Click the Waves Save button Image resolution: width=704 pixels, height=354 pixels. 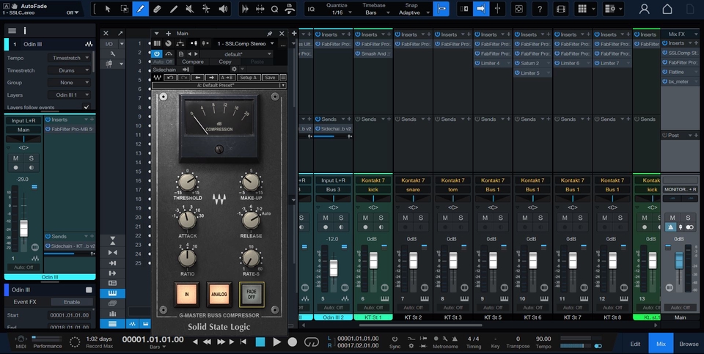(270, 78)
